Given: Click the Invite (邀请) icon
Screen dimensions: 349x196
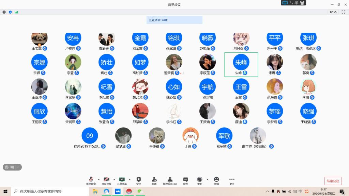Looking at the screenshot, I should [154, 180].
